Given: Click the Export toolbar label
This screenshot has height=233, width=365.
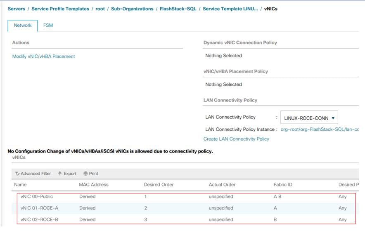Looking at the screenshot, I should 70,174.
